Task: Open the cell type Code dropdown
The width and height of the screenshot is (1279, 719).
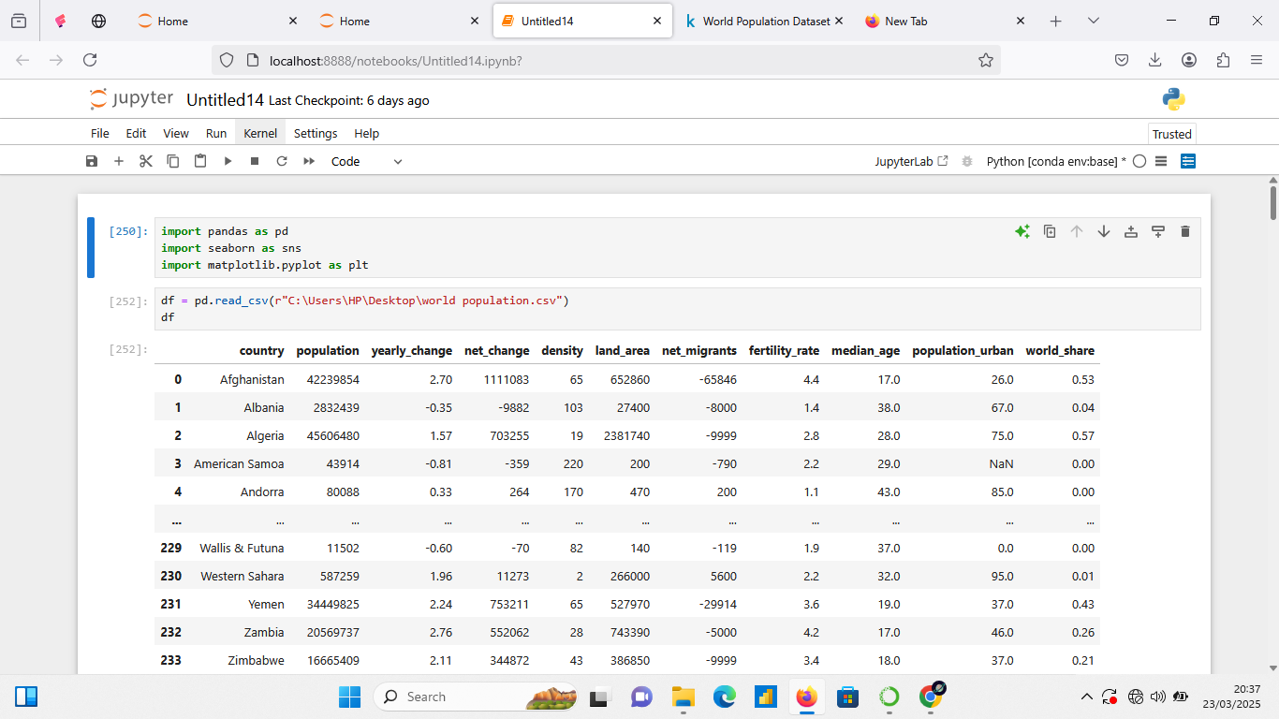Action: [x=366, y=161]
